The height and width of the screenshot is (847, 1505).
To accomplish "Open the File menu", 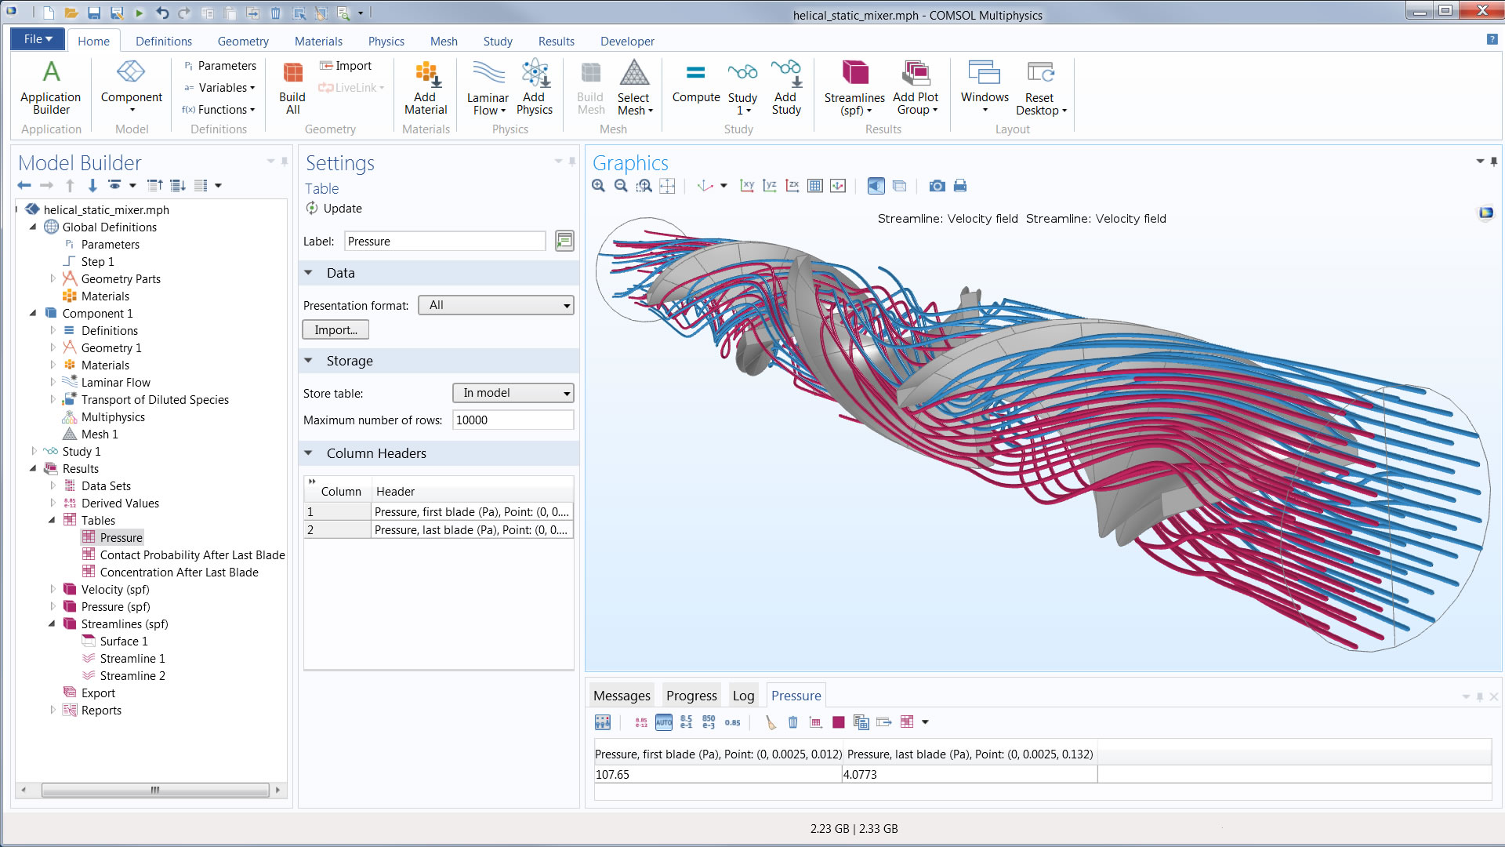I will click(x=38, y=39).
